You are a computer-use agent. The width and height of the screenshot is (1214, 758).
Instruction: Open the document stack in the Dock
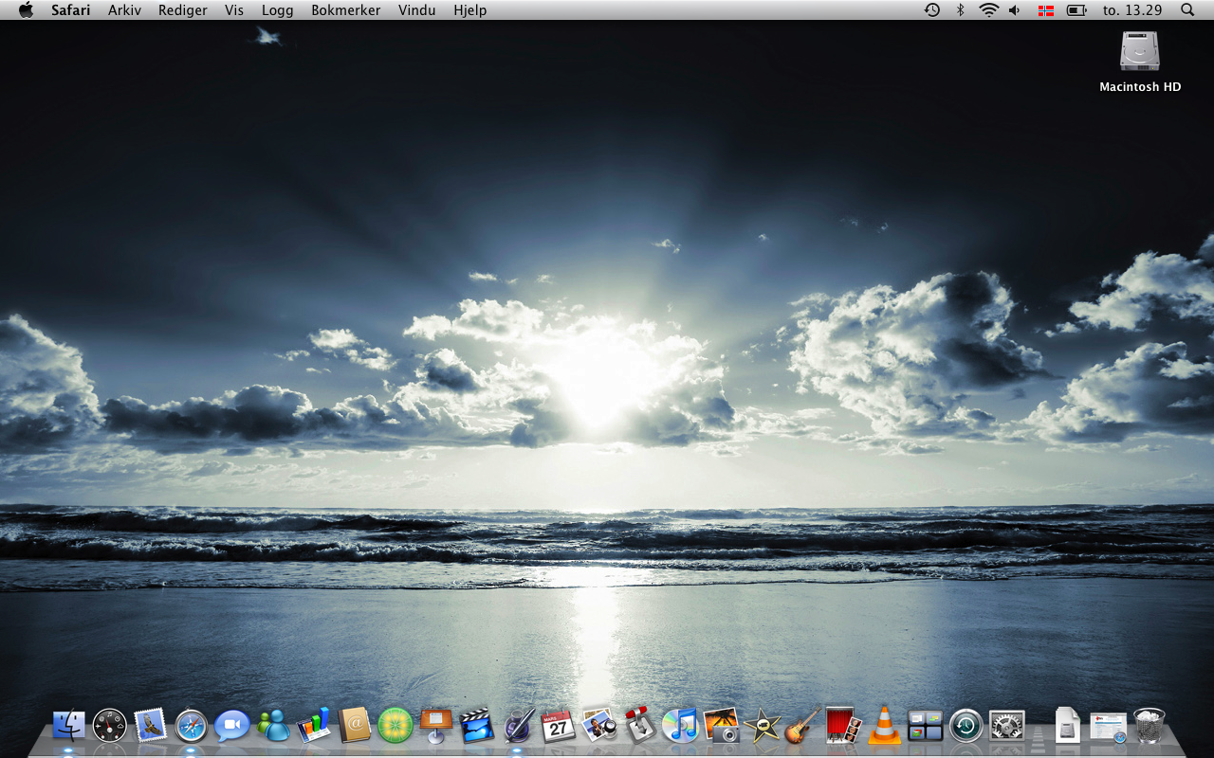tap(1068, 726)
